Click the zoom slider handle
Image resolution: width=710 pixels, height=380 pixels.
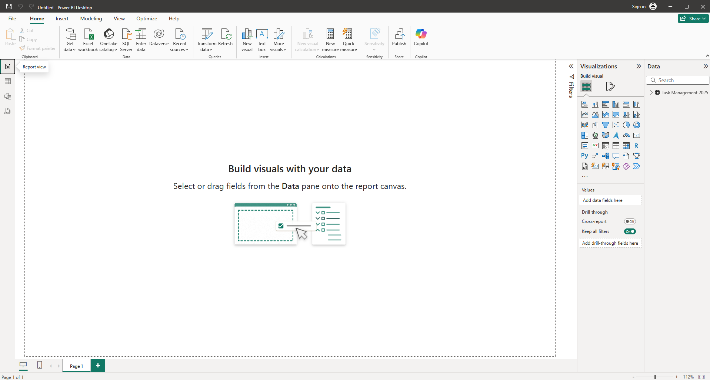coord(655,377)
